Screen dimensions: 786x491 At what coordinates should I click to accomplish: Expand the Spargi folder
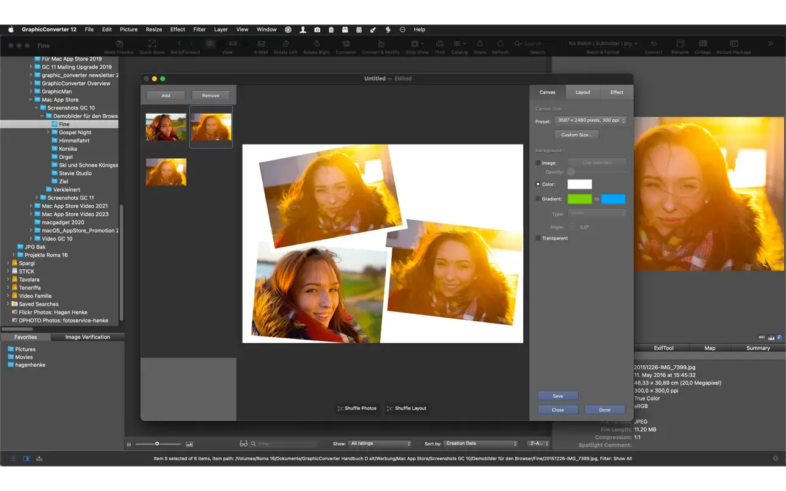(8, 263)
